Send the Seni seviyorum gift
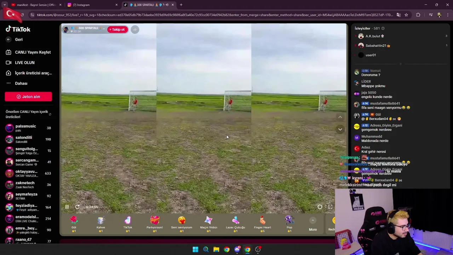The height and width of the screenshot is (255, 453). 182,224
